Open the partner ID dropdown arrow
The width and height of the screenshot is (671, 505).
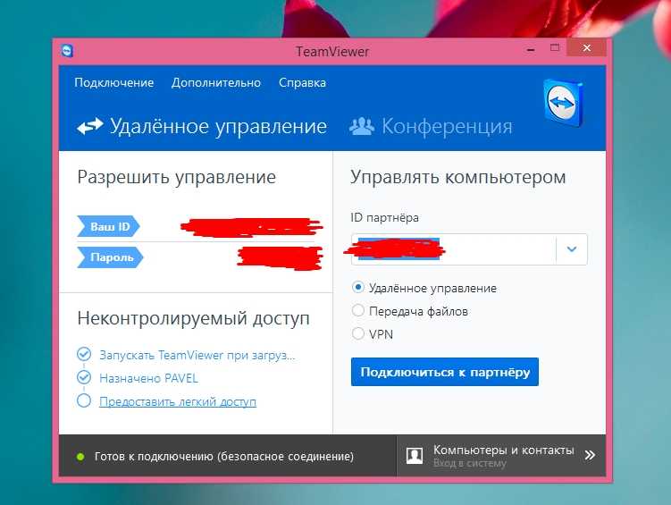click(x=572, y=249)
